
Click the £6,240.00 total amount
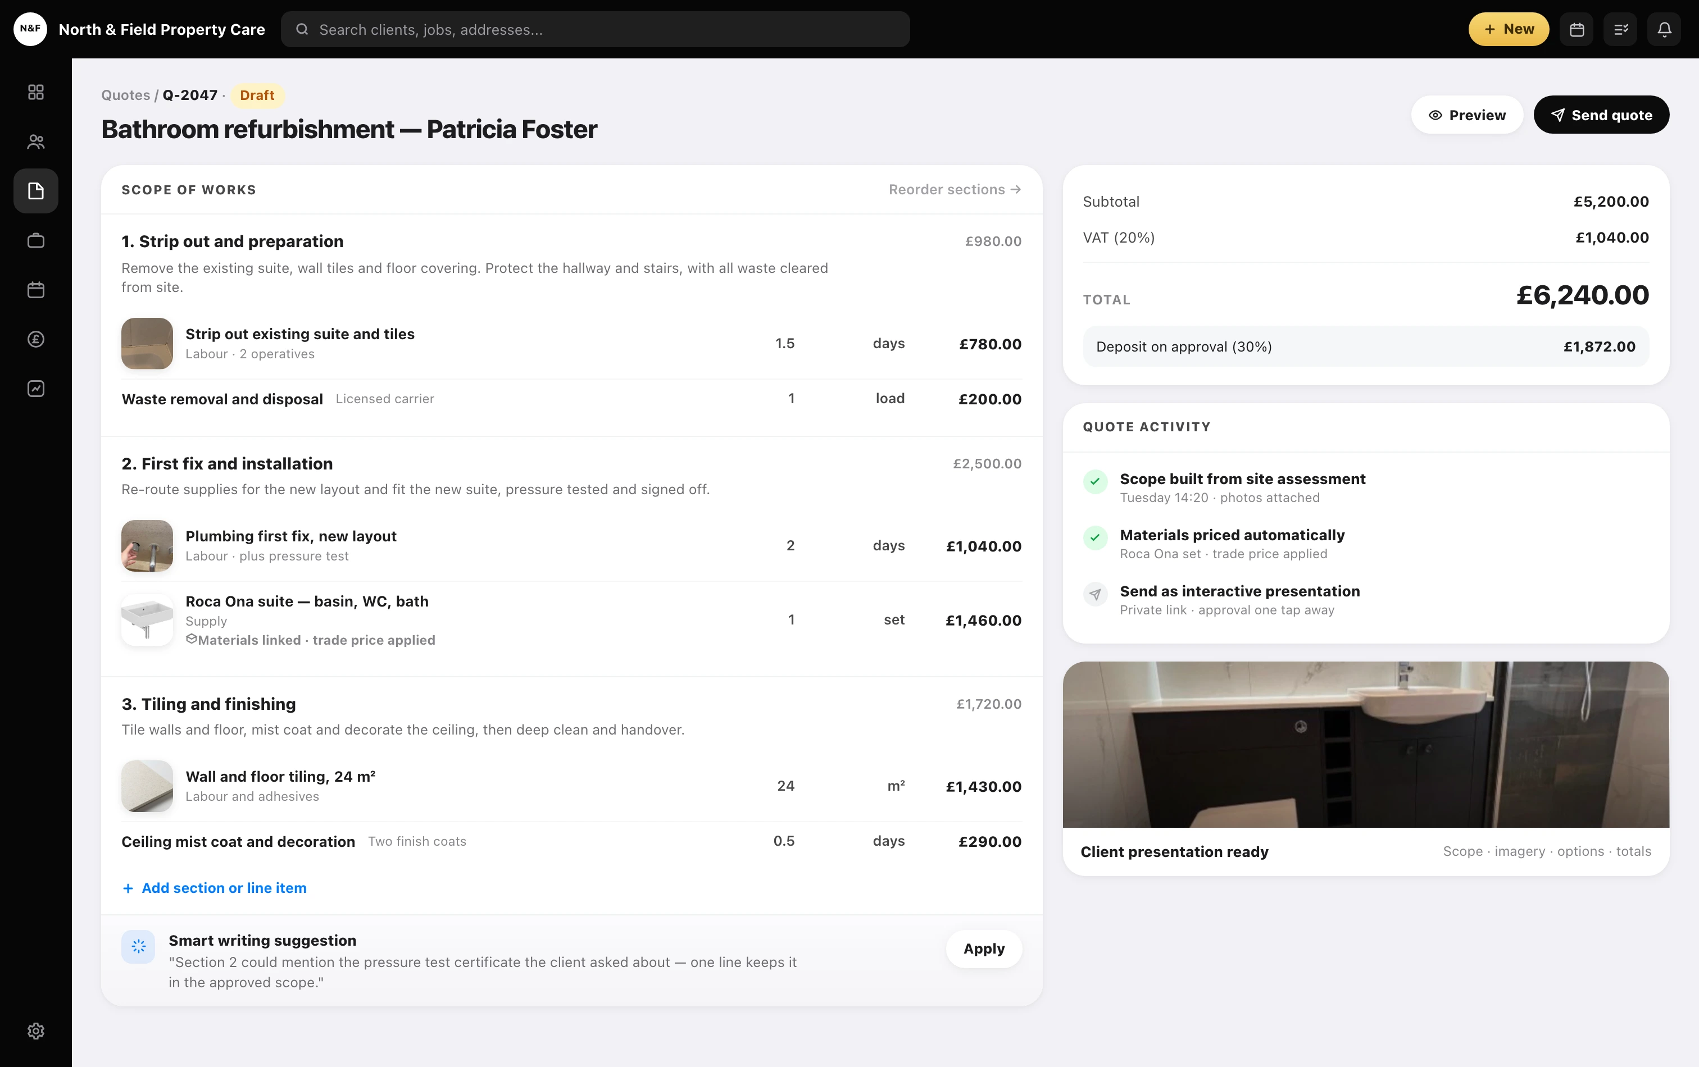coord(1583,295)
